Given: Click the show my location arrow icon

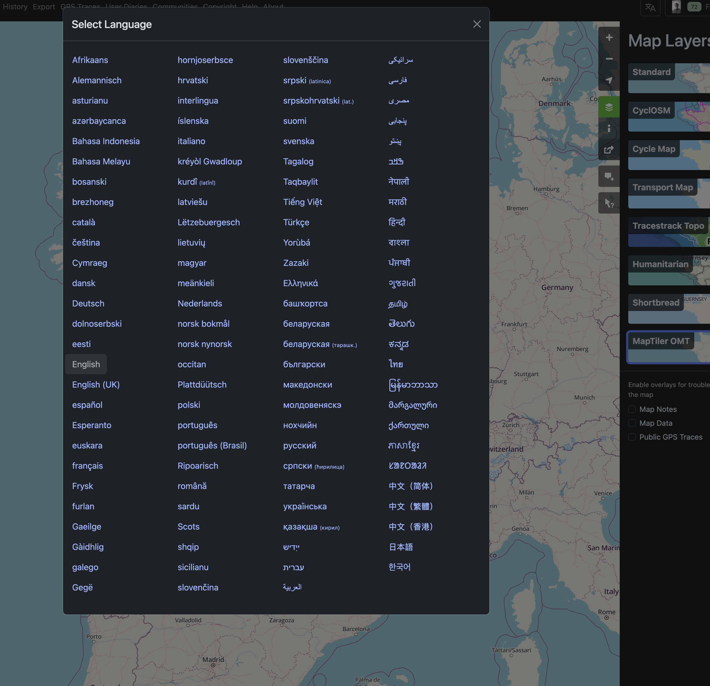Looking at the screenshot, I should pyautogui.click(x=609, y=80).
